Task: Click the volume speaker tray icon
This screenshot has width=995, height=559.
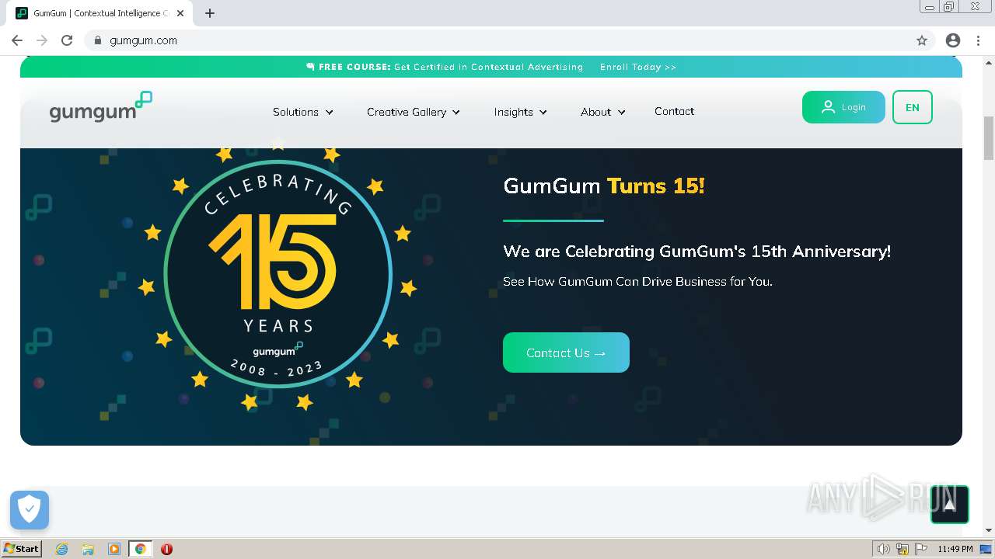Action: 884,549
